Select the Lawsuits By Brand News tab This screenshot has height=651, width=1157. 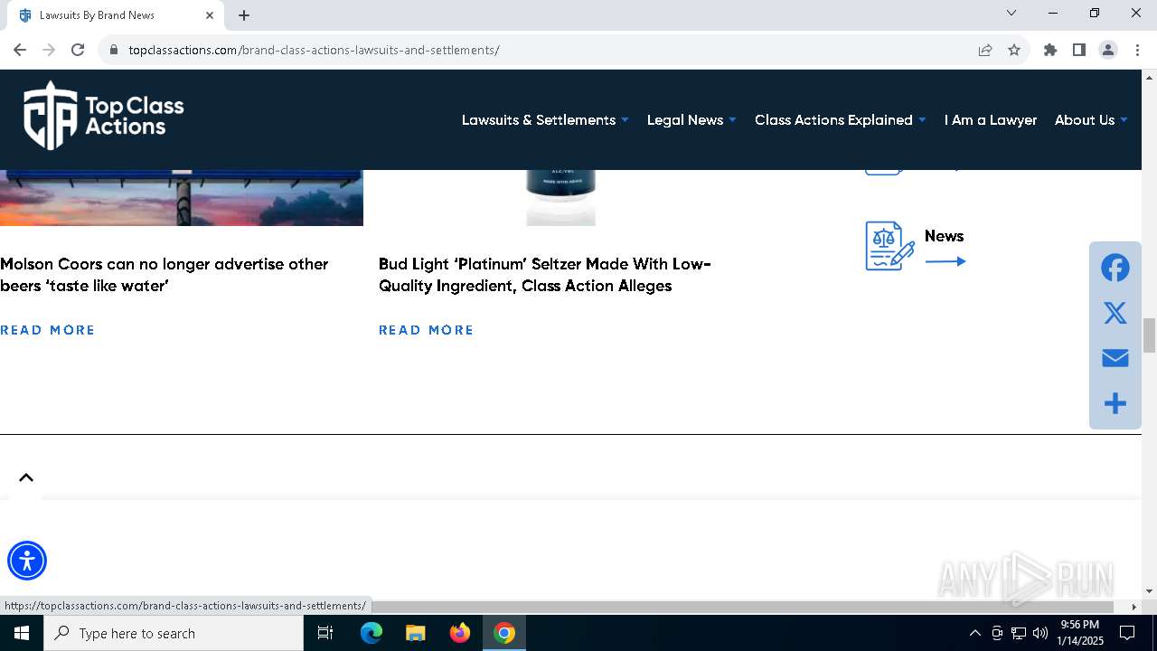click(115, 15)
